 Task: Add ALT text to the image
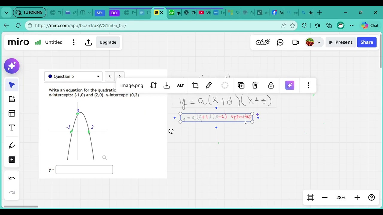click(180, 85)
